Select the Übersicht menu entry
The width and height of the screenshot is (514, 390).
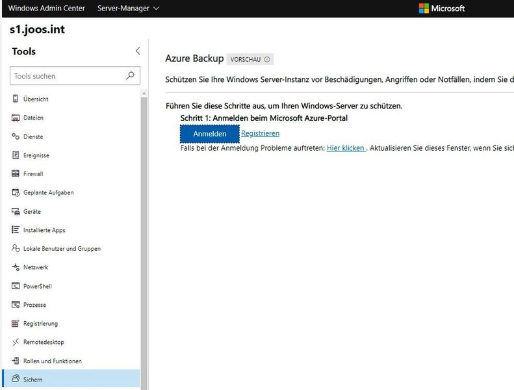click(x=71, y=99)
